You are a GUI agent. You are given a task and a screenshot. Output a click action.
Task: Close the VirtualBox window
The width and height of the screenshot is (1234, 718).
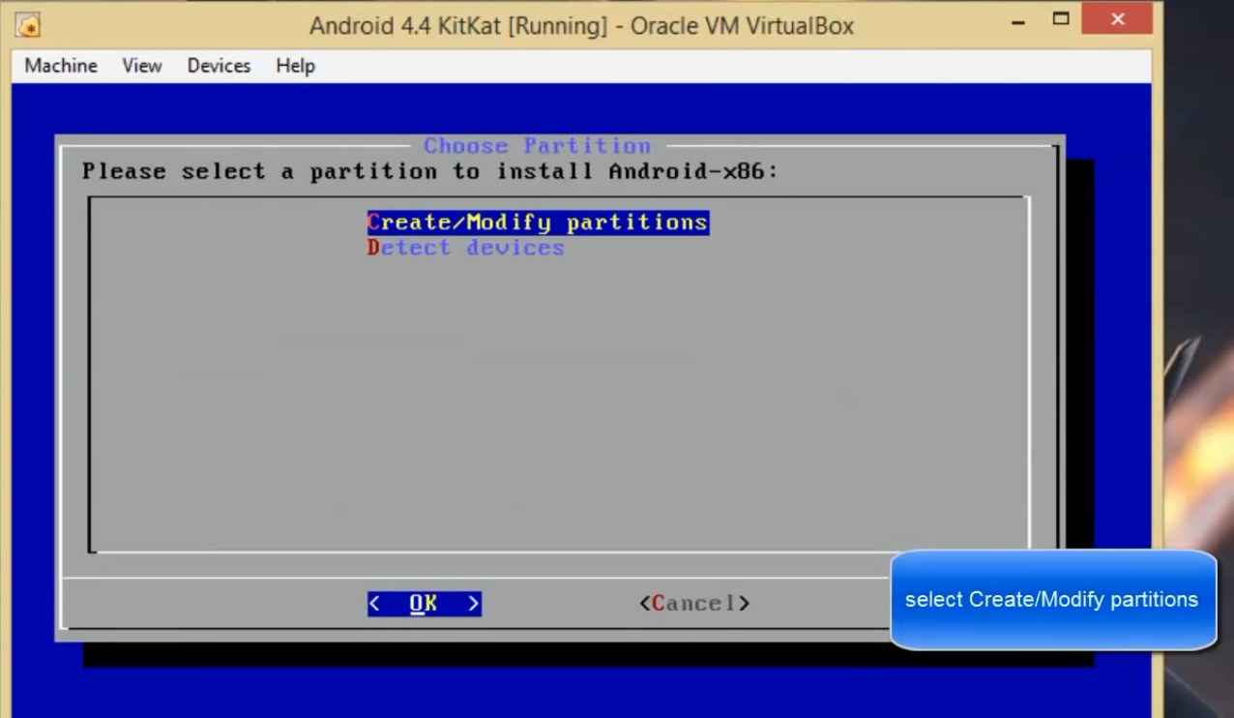(1117, 19)
